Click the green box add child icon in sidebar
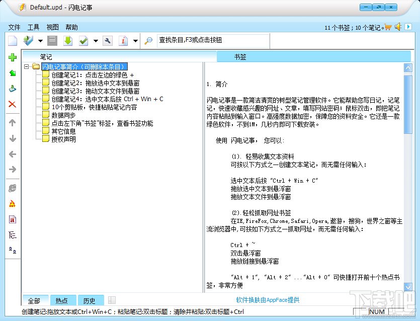The width and height of the screenshot is (420, 321). click(13, 73)
